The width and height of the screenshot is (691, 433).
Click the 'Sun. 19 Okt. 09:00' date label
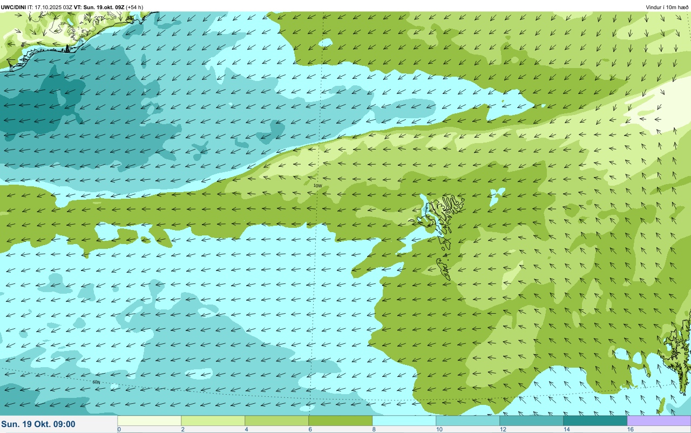38,424
